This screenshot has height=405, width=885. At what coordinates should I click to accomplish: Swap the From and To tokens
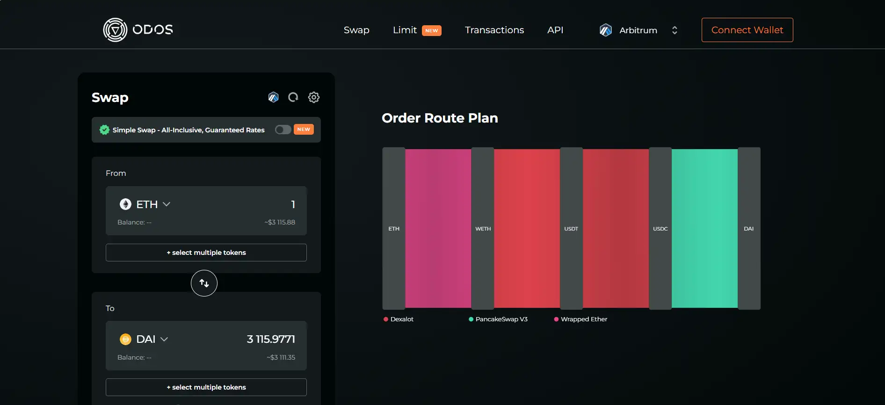pyautogui.click(x=204, y=283)
